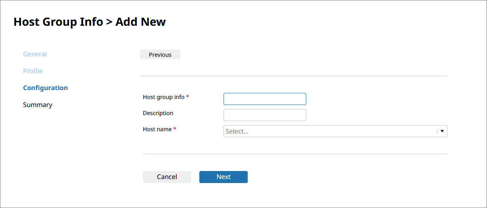Click the divider line below Previous button
Image resolution: width=487 pixels, height=208 pixels.
pos(294,76)
